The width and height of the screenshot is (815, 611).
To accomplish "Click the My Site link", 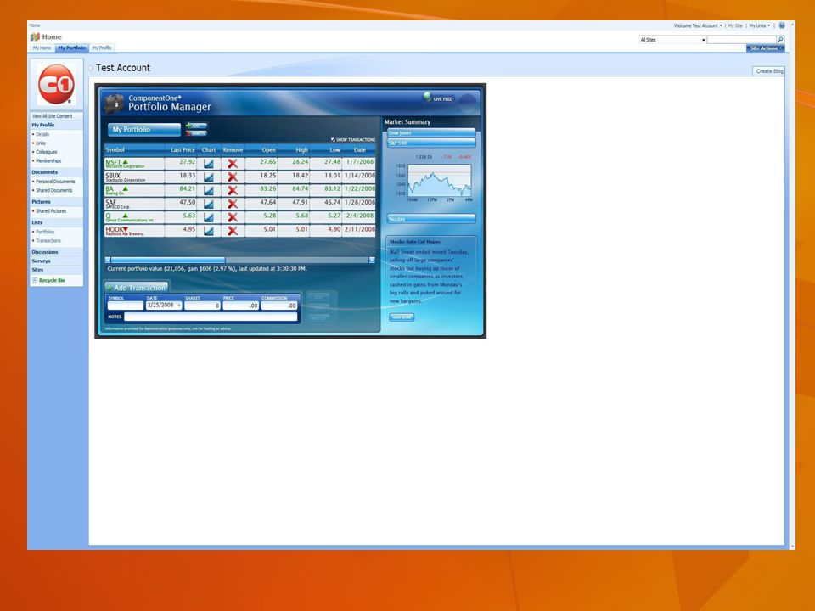I will pos(735,25).
